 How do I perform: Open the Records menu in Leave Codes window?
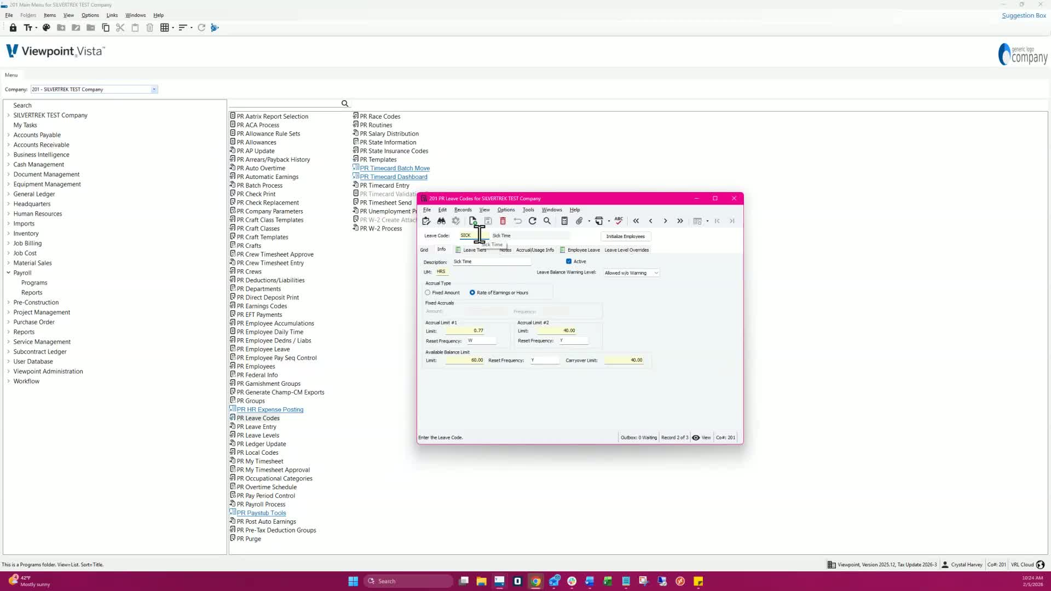coord(463,210)
